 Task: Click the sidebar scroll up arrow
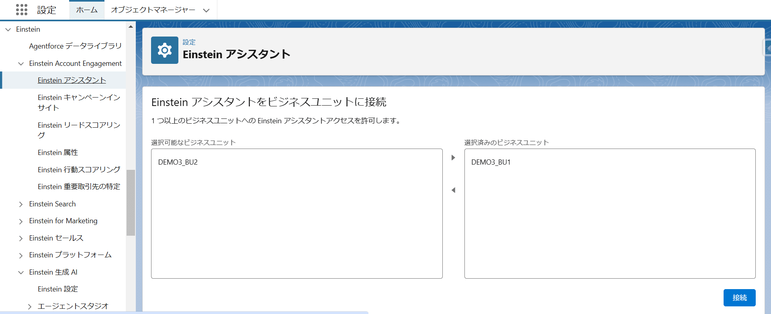point(131,27)
